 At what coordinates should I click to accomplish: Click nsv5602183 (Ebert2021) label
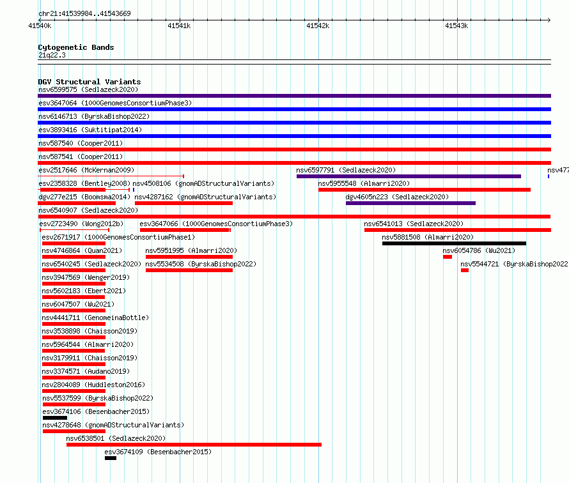84,291
